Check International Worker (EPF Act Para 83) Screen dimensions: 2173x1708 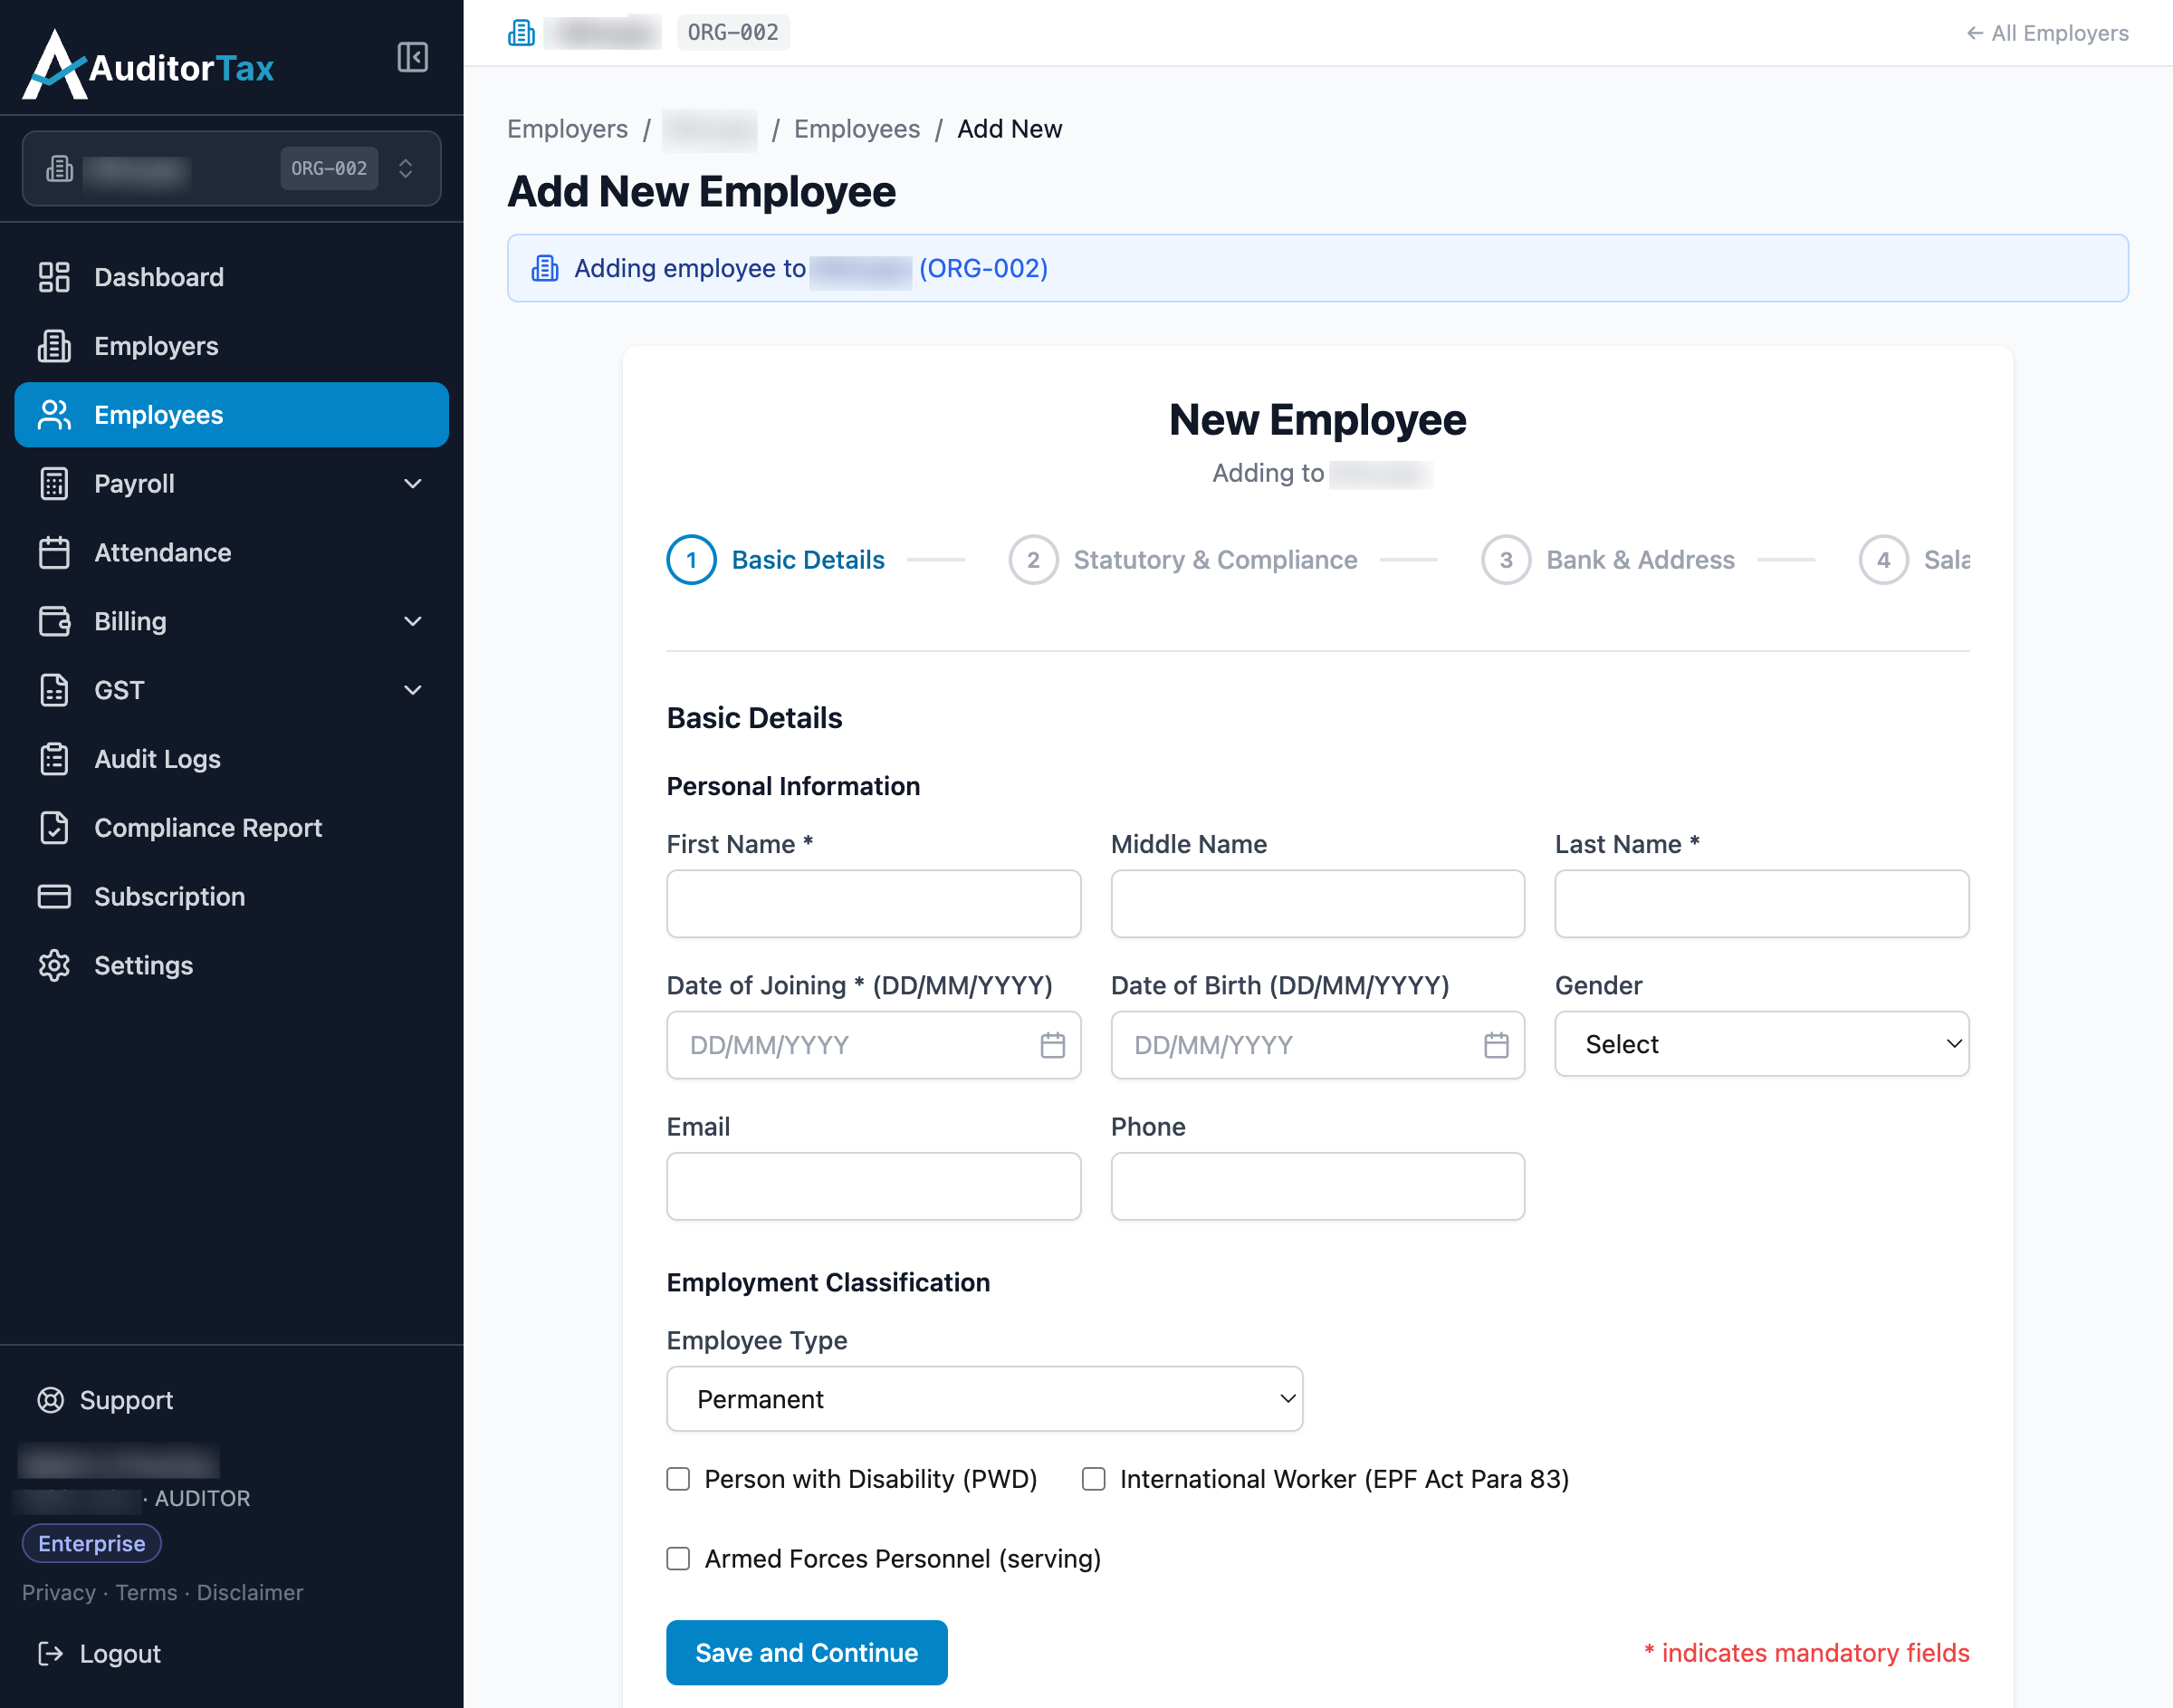pyautogui.click(x=1095, y=1479)
